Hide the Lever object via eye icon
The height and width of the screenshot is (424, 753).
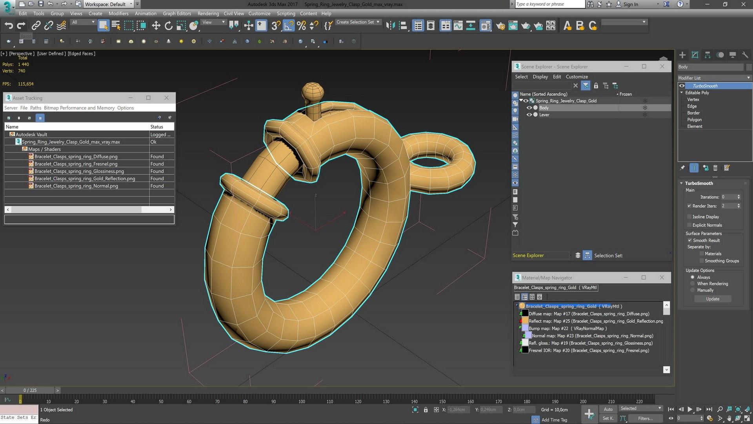(x=529, y=115)
